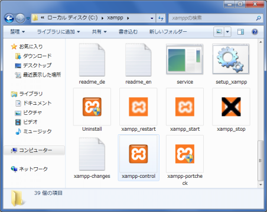Select the xampp_restart icon

pyautogui.click(x=138, y=107)
